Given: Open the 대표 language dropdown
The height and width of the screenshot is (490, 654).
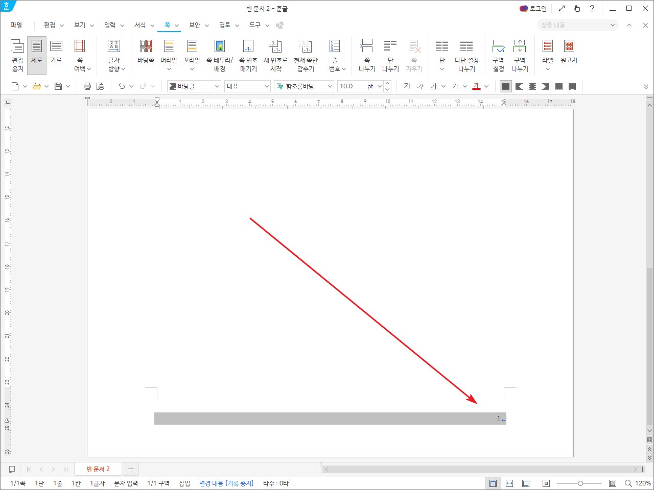Looking at the screenshot, I should pos(247,86).
